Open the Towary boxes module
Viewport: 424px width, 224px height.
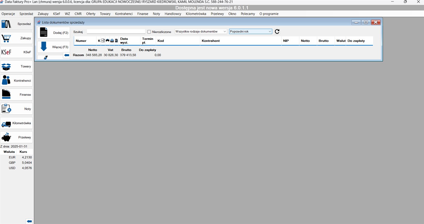16,67
